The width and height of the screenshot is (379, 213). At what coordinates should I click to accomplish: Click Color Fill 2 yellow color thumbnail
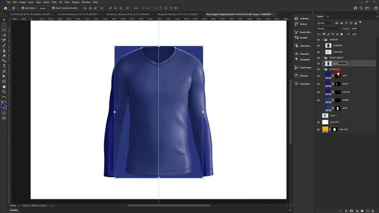point(325,129)
